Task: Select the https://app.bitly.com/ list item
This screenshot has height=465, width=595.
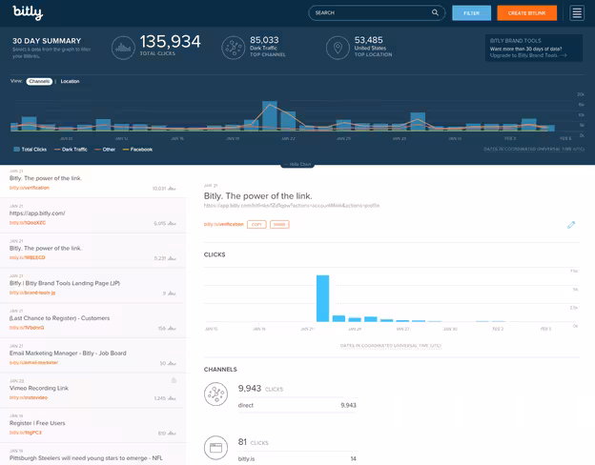Action: coord(93,215)
